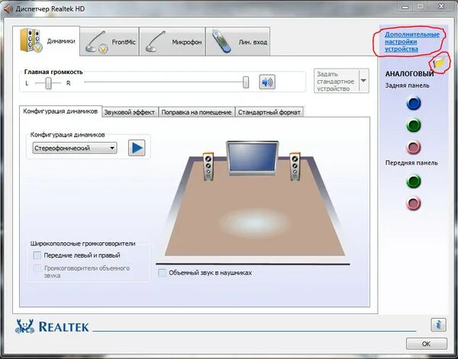Open the Стандартный формат sub-tab
458x359 pixels.
[269, 112]
